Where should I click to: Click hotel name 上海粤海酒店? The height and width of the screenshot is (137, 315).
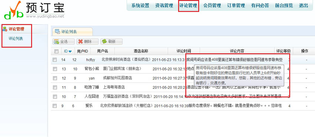(x=114, y=87)
